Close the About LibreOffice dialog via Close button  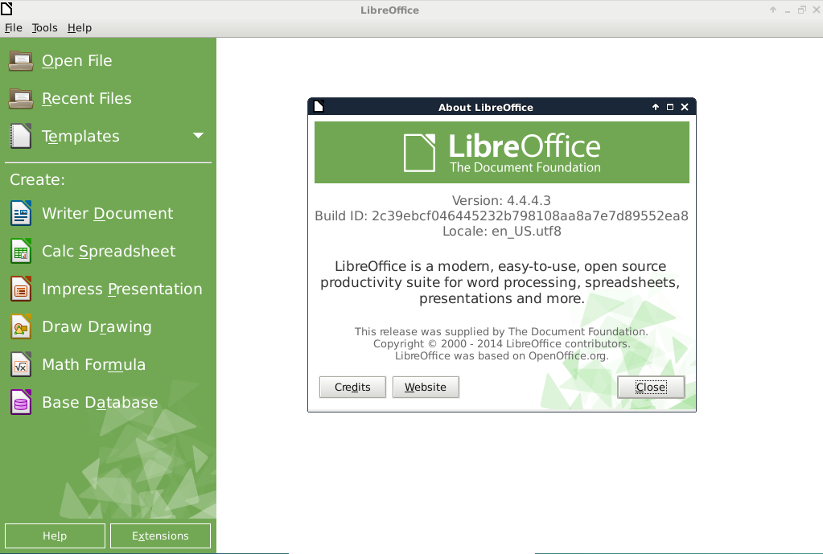tap(651, 388)
